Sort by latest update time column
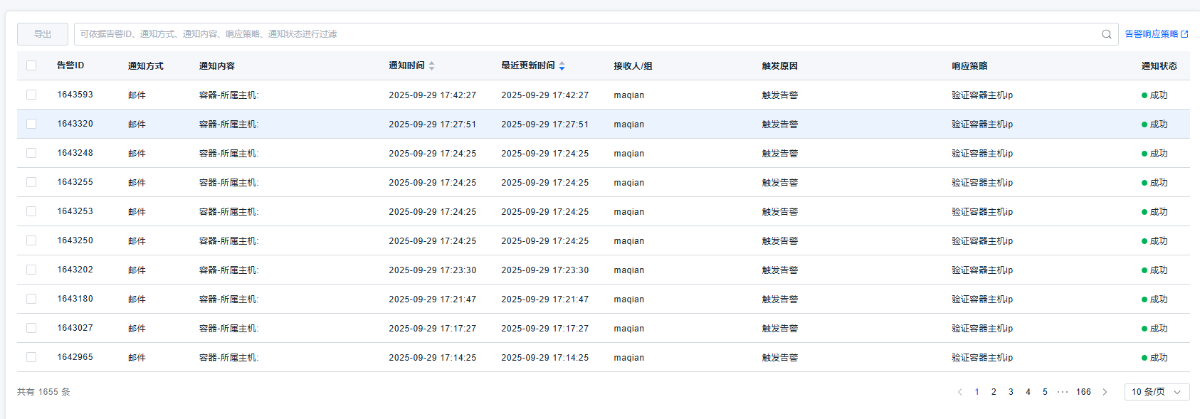 tap(562, 65)
